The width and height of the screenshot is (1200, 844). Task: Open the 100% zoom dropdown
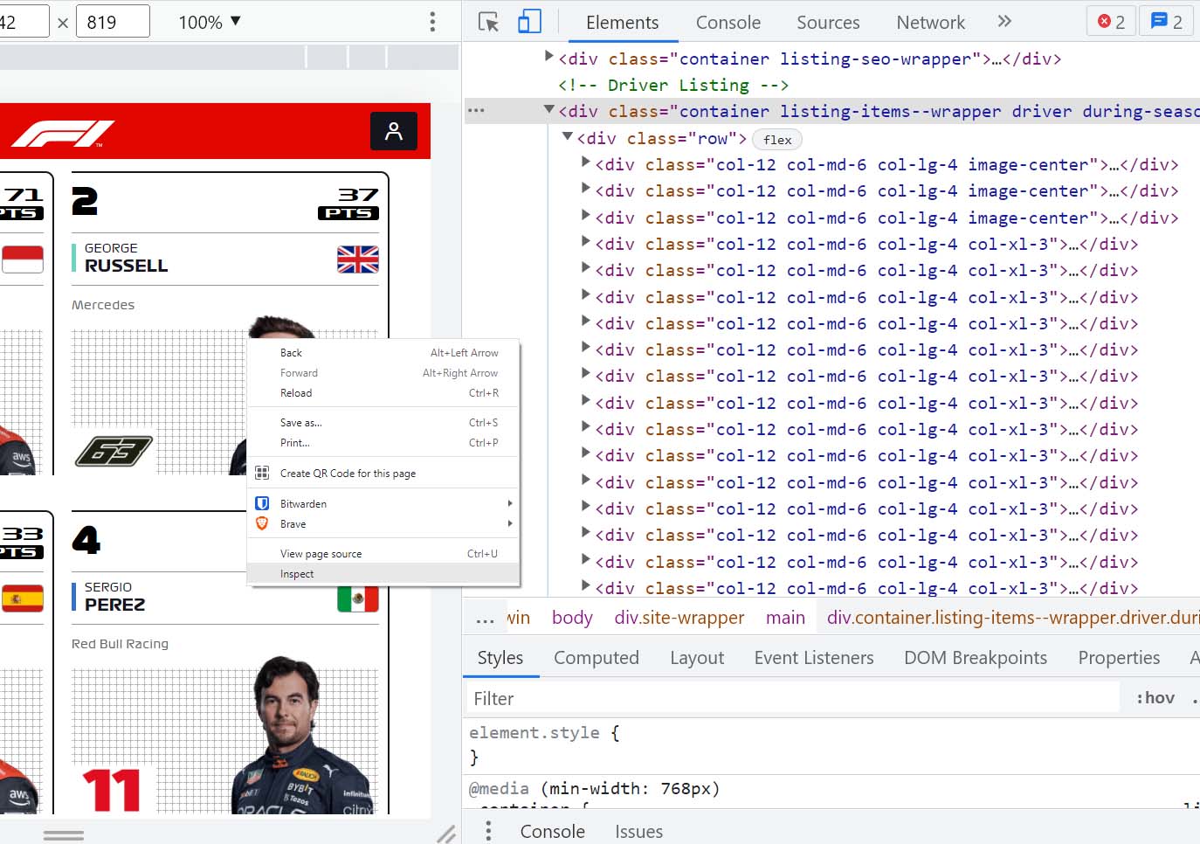pyautogui.click(x=210, y=22)
